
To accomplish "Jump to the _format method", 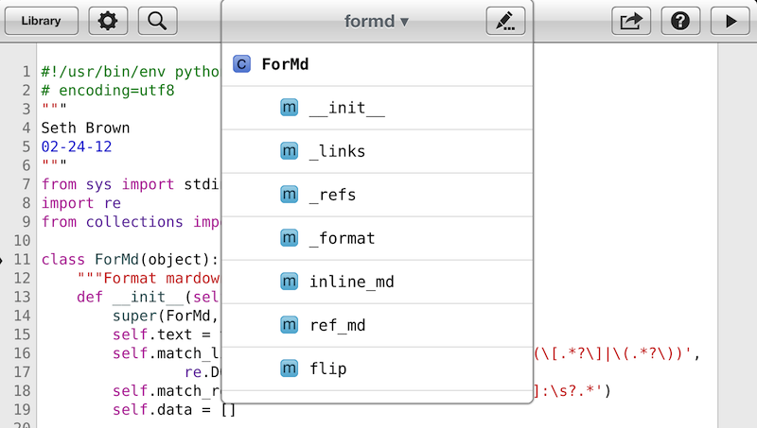I will coord(377,238).
